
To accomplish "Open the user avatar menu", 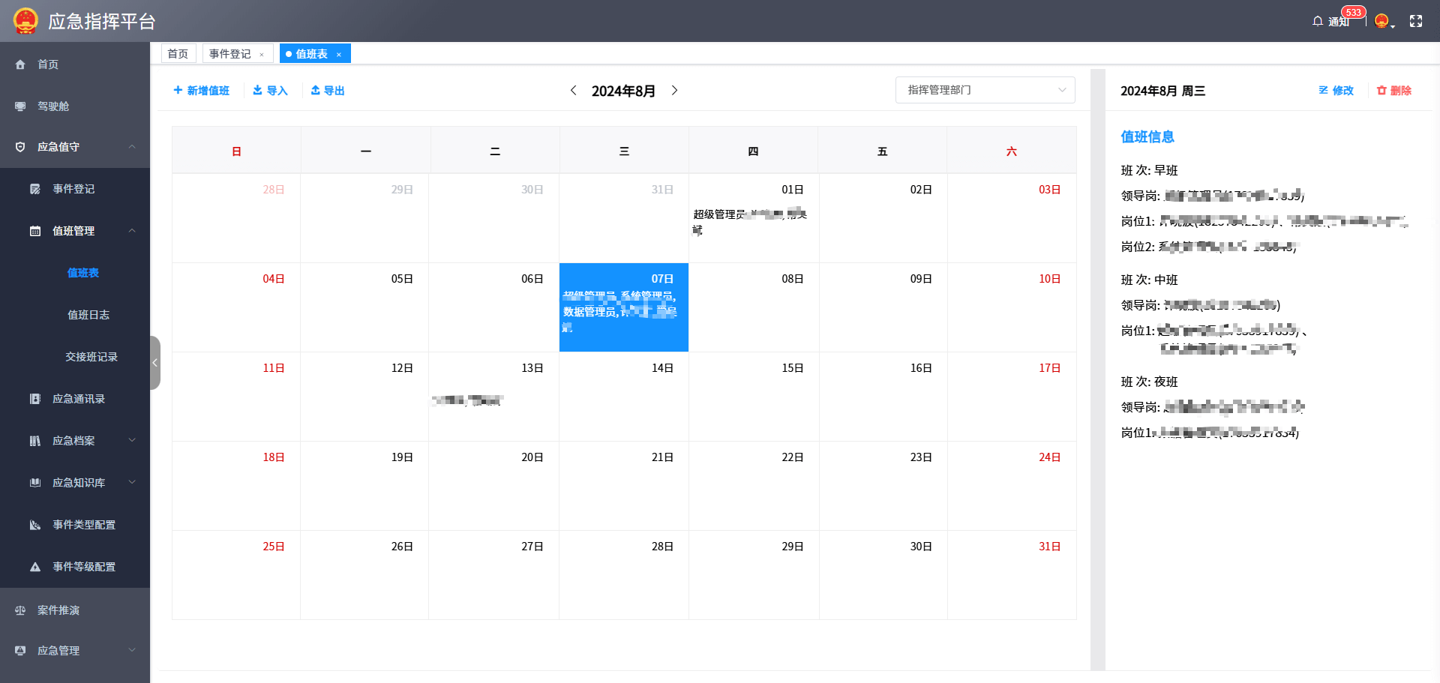I will coord(1383,21).
